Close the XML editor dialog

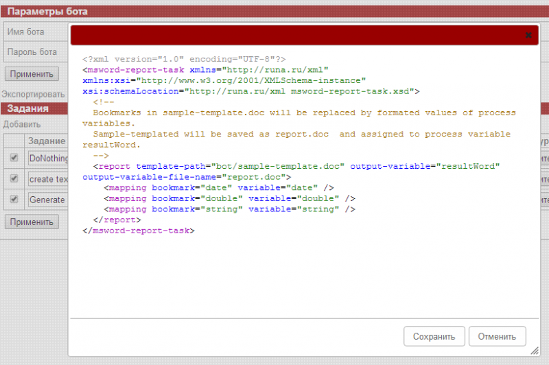coord(528,35)
